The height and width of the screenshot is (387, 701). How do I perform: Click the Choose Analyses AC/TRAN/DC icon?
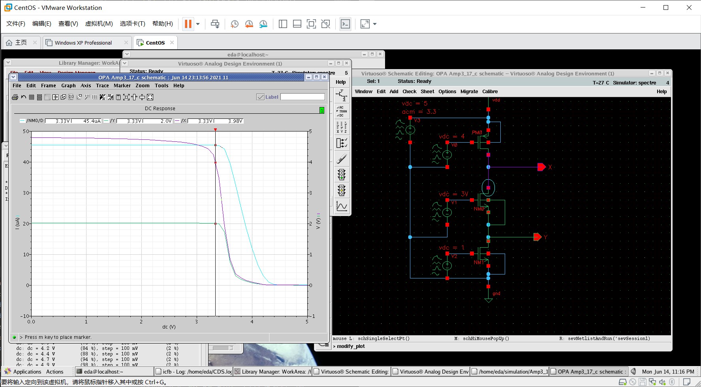point(342,111)
